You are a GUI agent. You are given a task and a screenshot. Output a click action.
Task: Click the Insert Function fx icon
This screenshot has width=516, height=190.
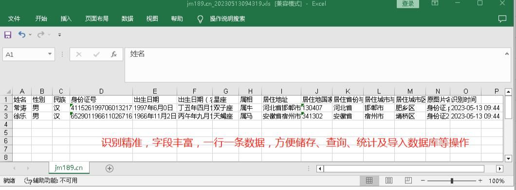pyautogui.click(x=114, y=54)
